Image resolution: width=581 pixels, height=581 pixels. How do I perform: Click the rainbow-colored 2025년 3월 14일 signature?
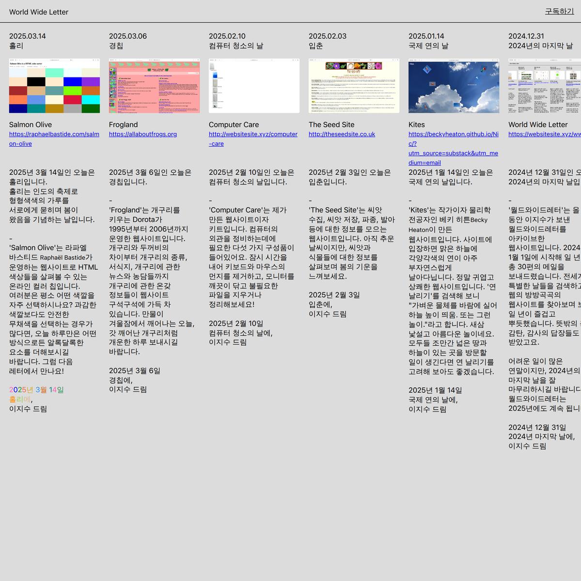coord(36,390)
